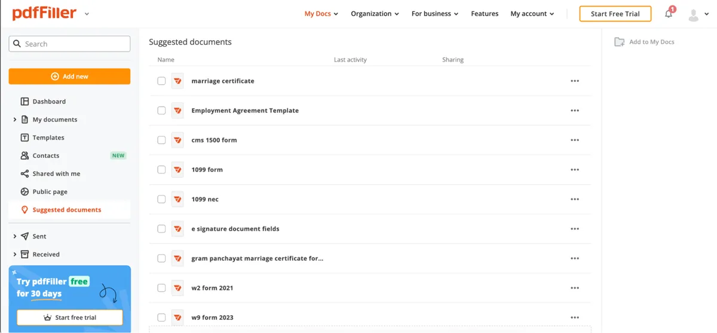Check the cms 1500 form row
This screenshot has height=333, width=717.
(161, 140)
